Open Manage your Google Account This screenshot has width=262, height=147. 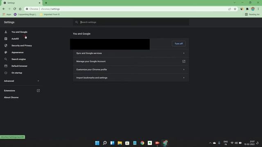131,61
